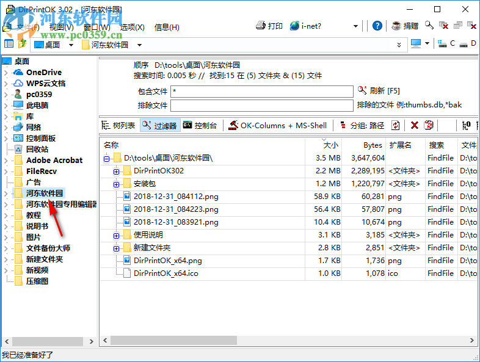Select file DirPrintOK_x64.ico
This screenshot has width=480, height=362.
165,273
